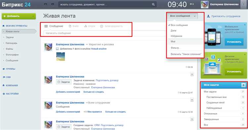The image size is (248, 130).
Task: Expand arrow on Задача изменена post
Action: click(192, 75)
